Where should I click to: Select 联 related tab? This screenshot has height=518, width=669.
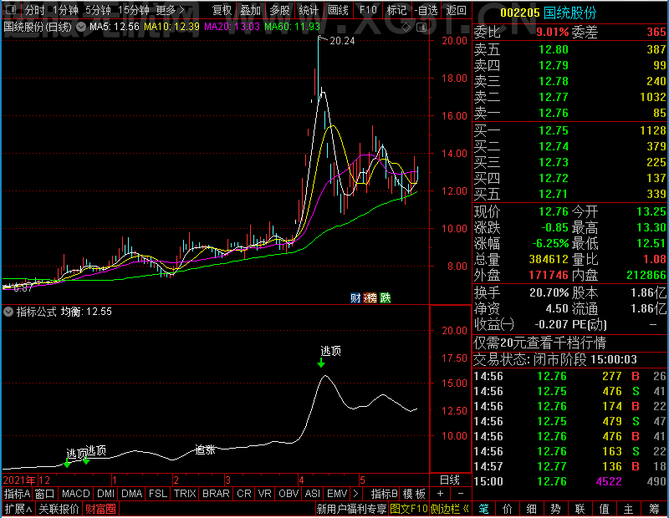pos(580,509)
